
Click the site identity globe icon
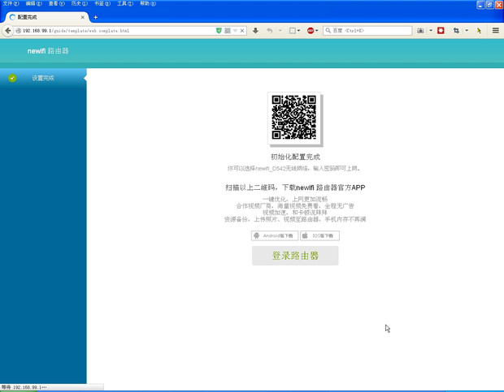(19, 31)
